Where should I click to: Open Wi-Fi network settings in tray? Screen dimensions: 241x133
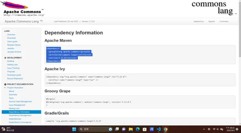click(214, 129)
